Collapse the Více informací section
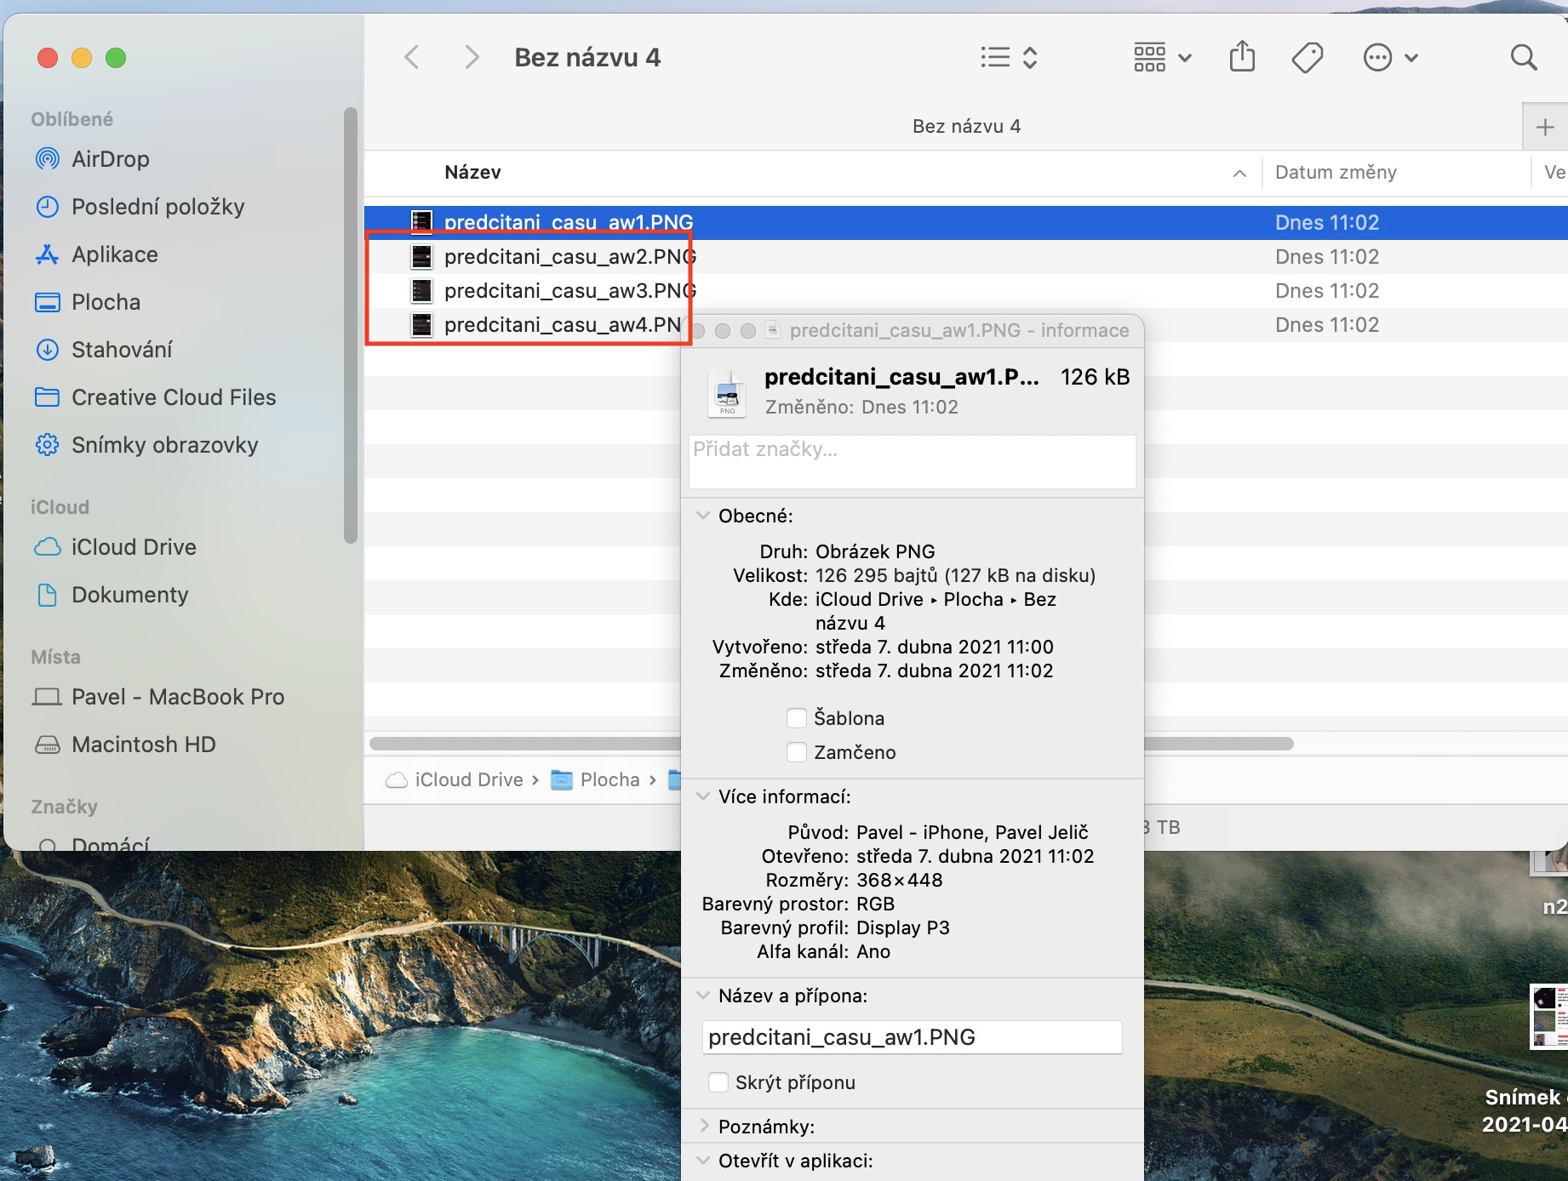 click(x=703, y=796)
